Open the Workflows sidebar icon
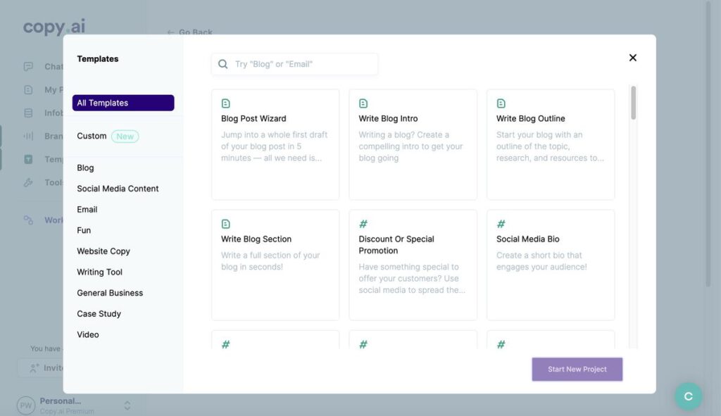Image resolution: width=721 pixels, height=416 pixels. click(x=27, y=220)
